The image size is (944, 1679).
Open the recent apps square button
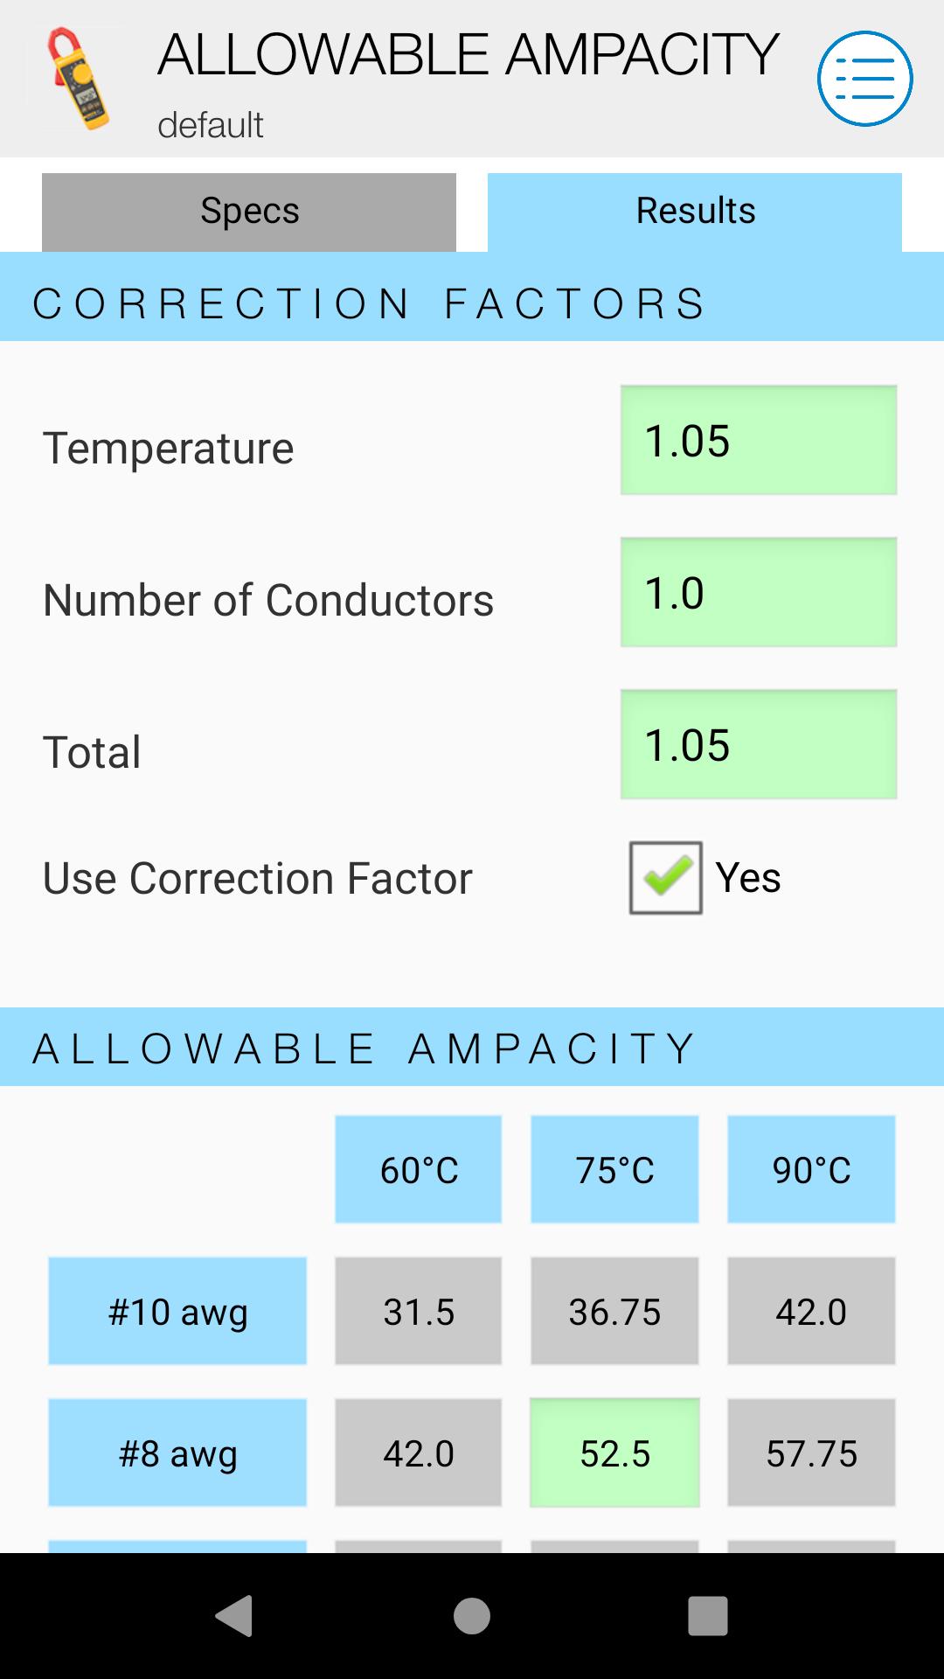click(x=707, y=1615)
